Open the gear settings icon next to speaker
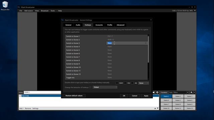The width and height of the screenshot is (214, 120). pyautogui.click(x=157, y=92)
